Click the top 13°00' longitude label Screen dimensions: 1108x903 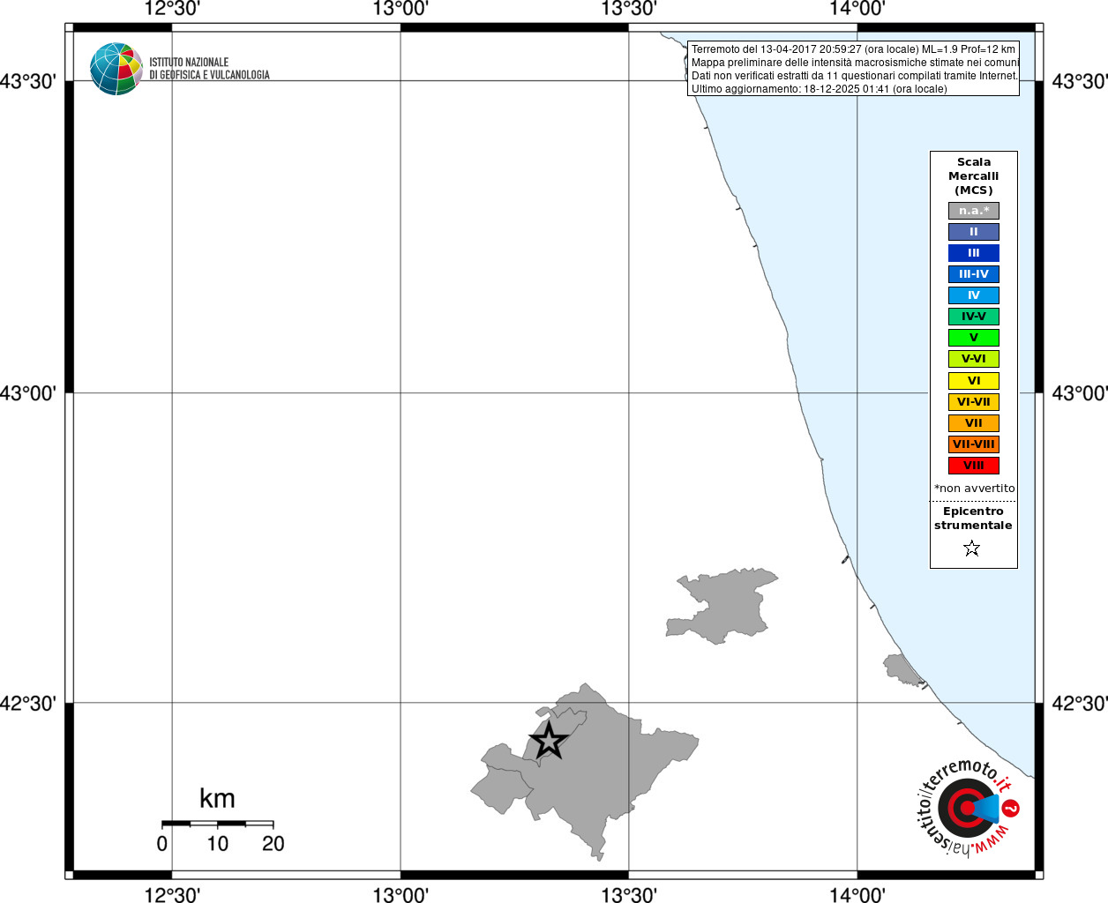[x=401, y=9]
